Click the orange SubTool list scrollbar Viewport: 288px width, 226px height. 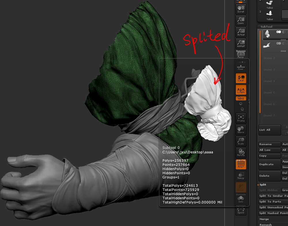260,72
